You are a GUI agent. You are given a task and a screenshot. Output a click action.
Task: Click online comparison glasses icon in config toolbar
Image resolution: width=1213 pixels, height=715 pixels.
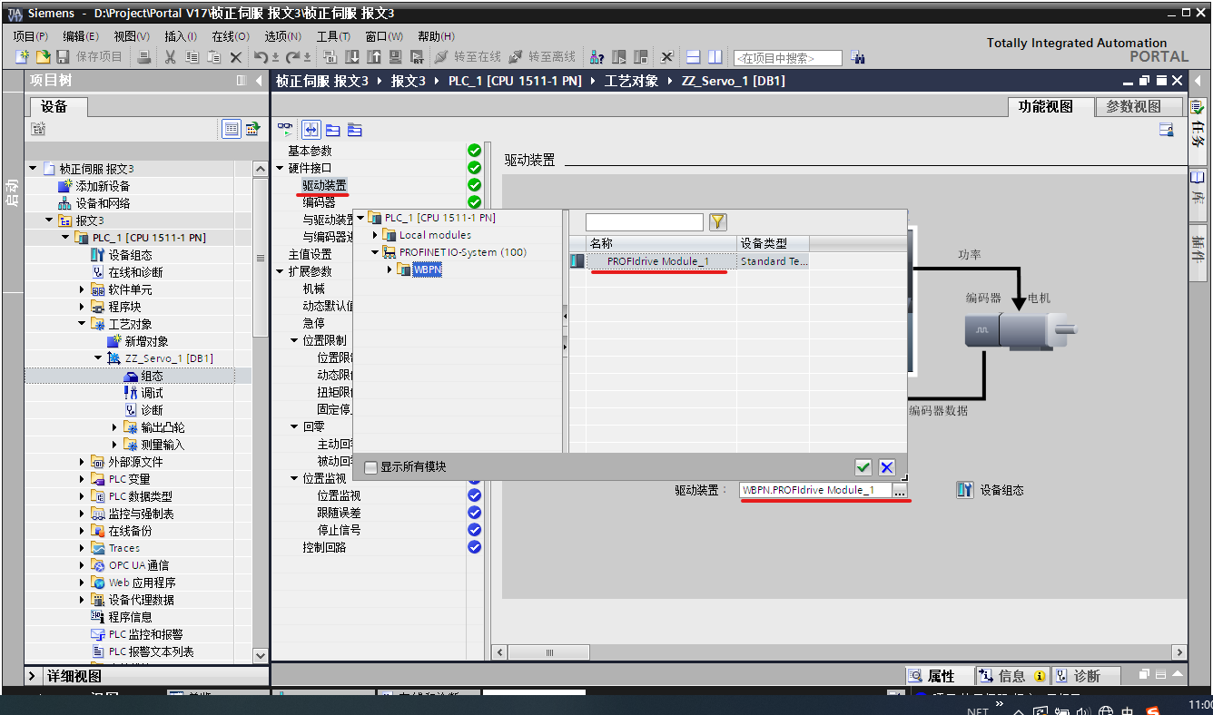point(286,130)
